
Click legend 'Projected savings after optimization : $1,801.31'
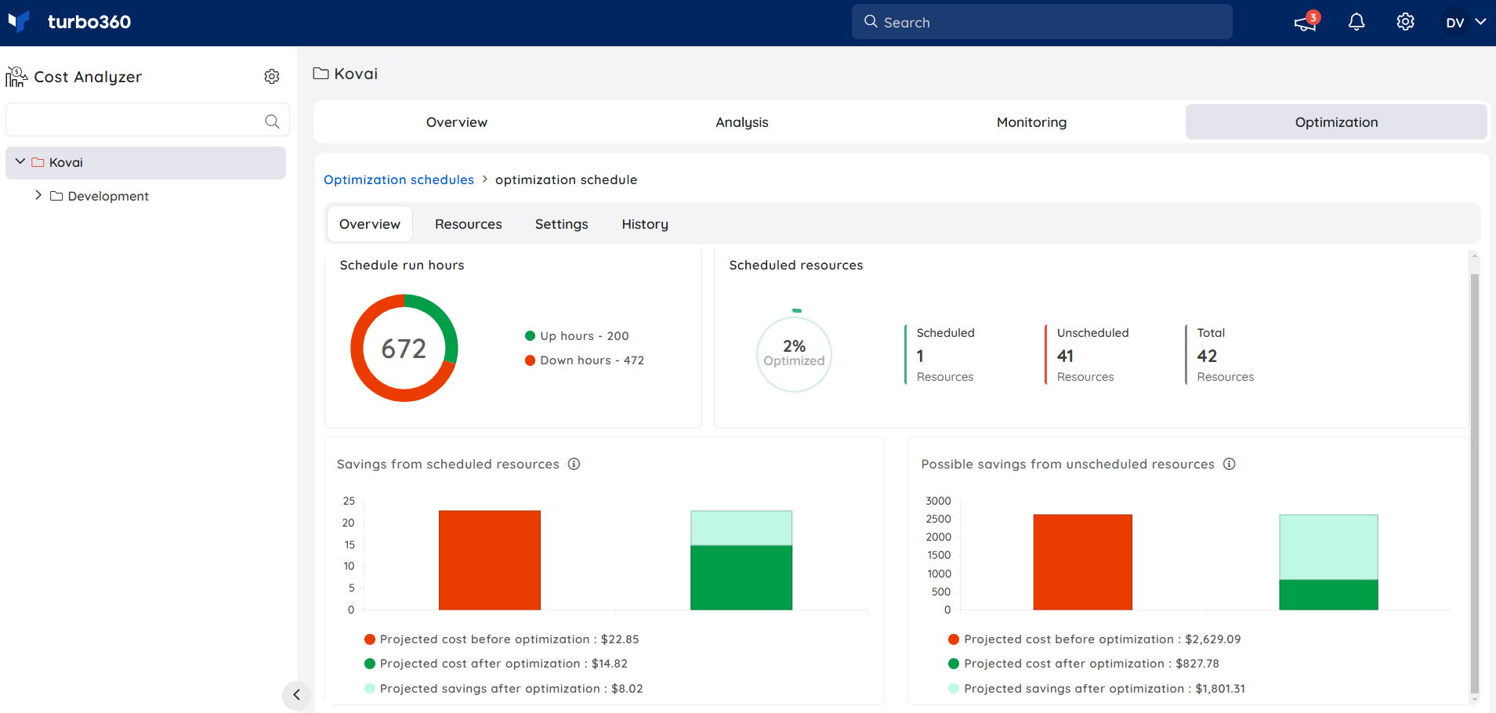[x=1096, y=689]
